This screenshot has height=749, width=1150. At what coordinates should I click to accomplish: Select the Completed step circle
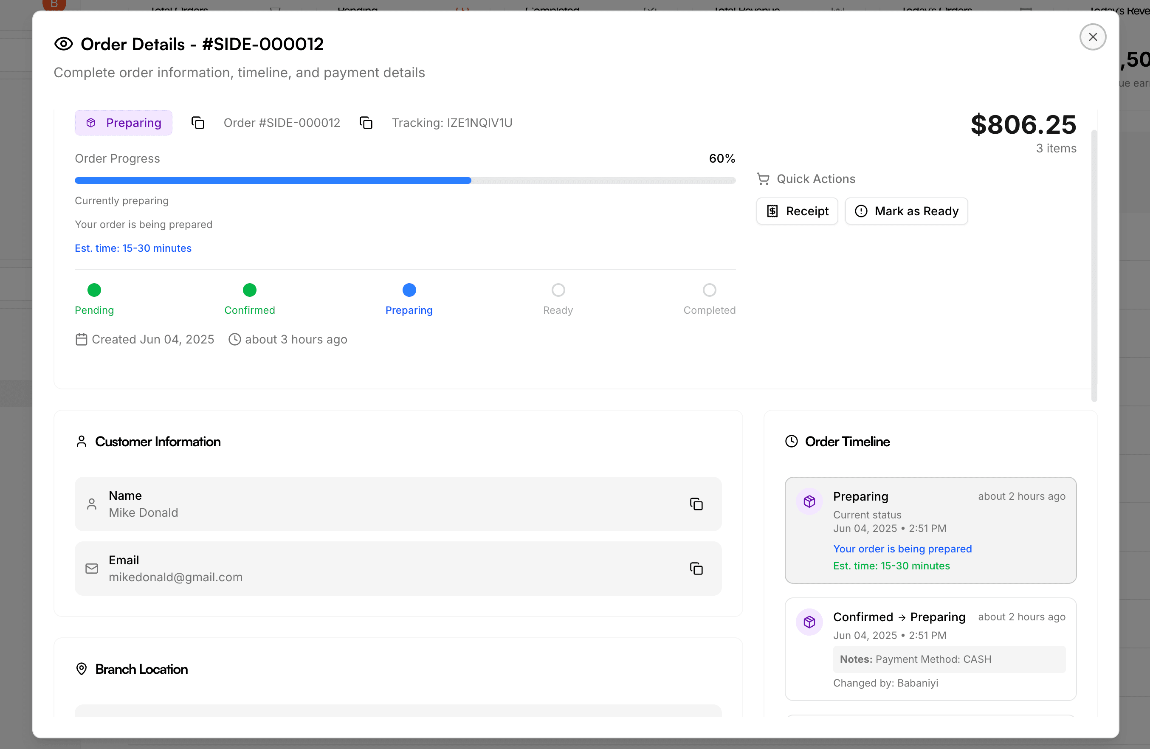pyautogui.click(x=709, y=290)
